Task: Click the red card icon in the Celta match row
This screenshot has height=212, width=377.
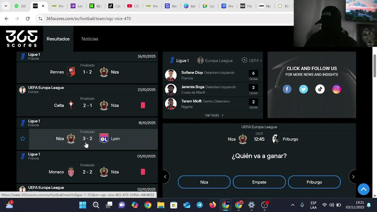Action: tap(143, 105)
